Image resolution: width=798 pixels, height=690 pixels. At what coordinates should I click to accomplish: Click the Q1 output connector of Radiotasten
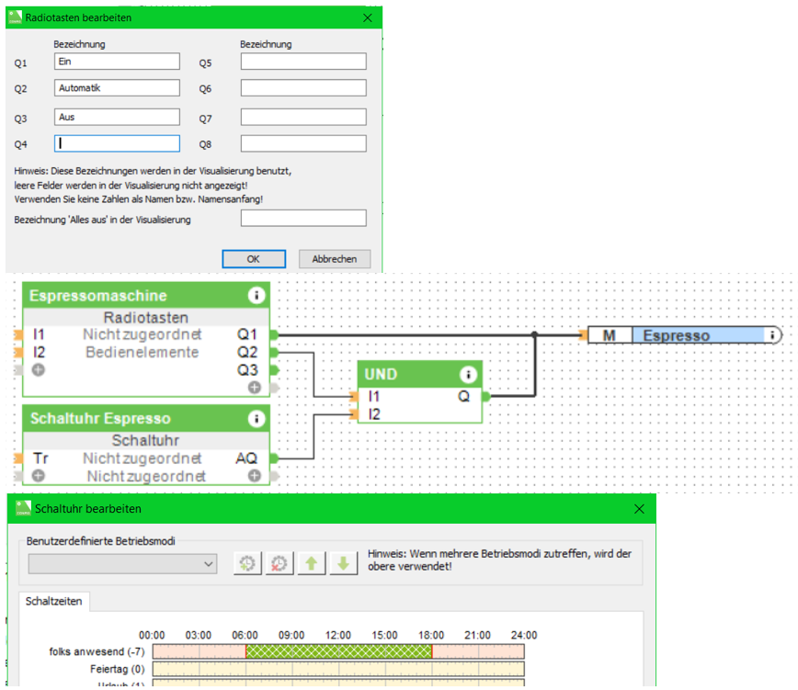point(274,334)
